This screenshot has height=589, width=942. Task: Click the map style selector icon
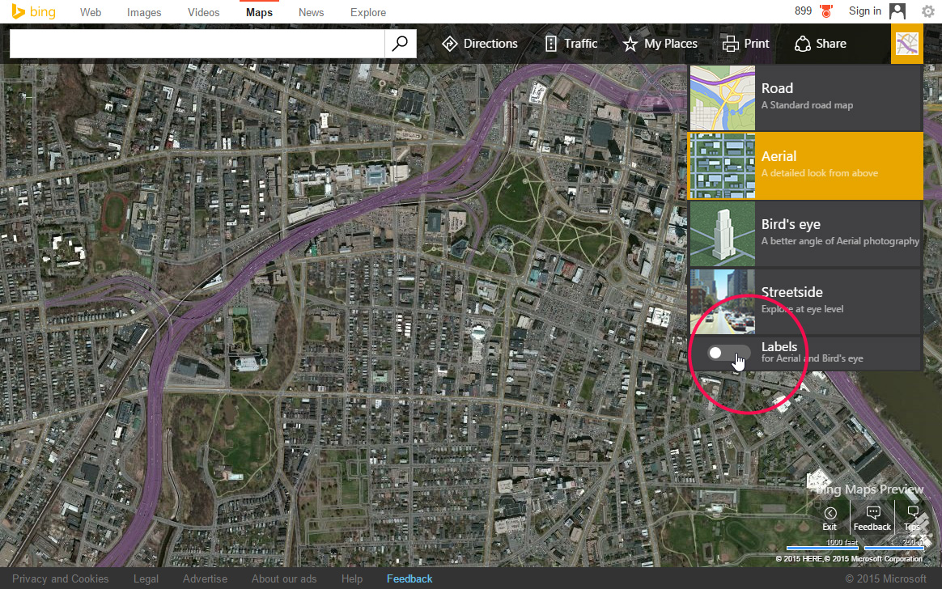point(906,44)
